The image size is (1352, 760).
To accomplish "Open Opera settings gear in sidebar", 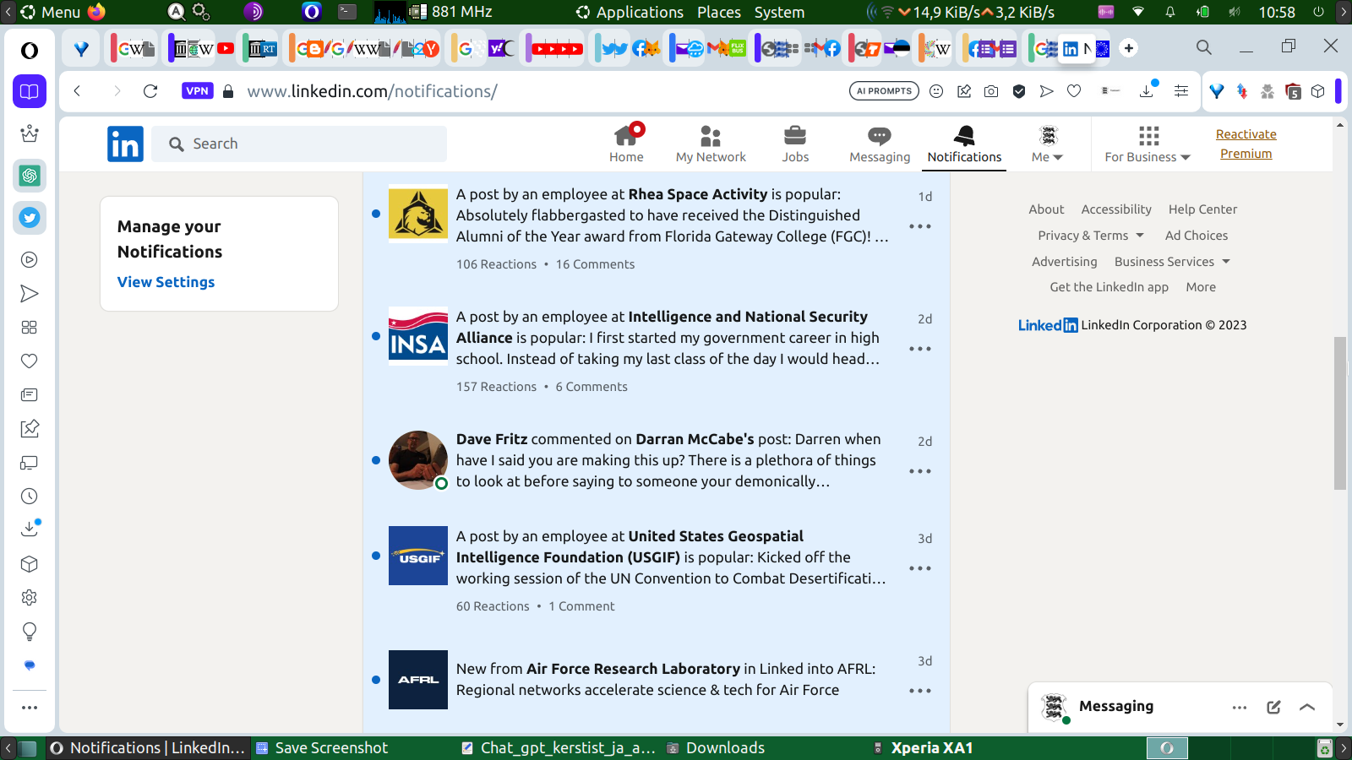I will point(30,598).
